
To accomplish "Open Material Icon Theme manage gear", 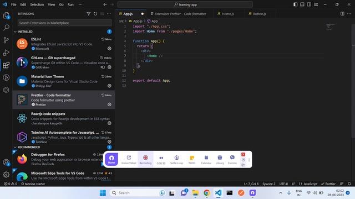I will [109, 86].
